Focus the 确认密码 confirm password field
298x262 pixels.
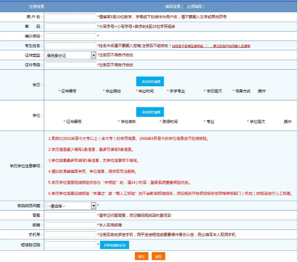pos(71,36)
